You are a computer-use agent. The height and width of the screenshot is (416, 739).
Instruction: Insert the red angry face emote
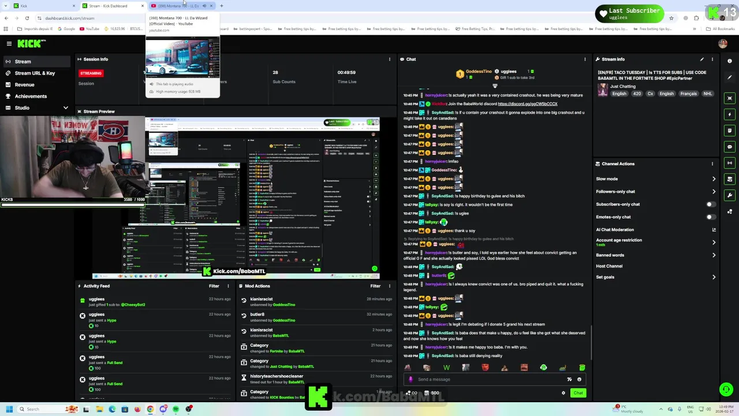[485, 367]
